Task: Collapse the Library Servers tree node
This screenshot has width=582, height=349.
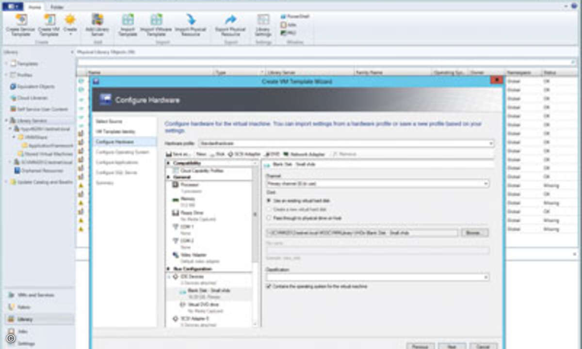Action: (6, 120)
